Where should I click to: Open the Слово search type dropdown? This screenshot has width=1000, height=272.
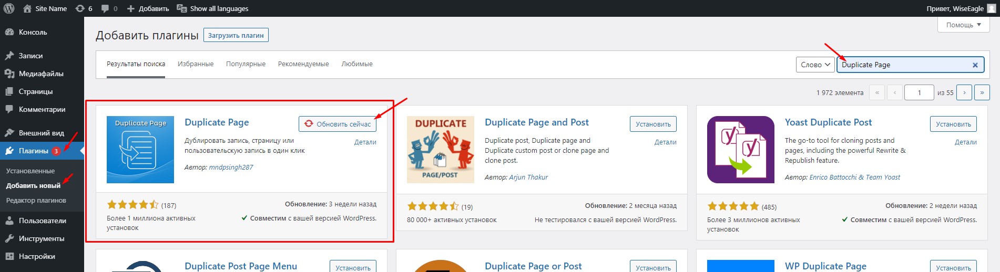815,65
